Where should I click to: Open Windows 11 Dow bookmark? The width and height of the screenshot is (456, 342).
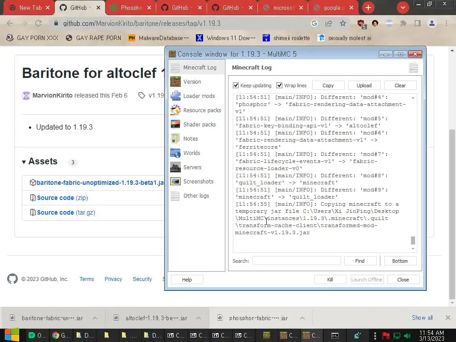coord(226,38)
